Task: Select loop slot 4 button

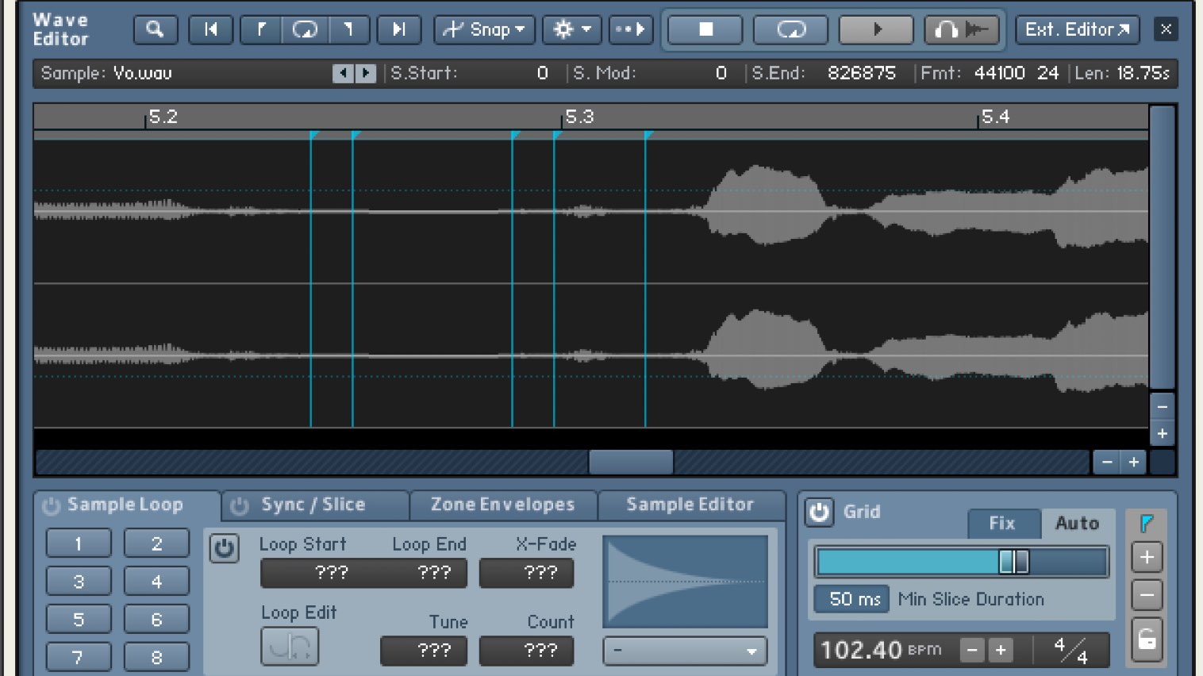Action: (156, 582)
